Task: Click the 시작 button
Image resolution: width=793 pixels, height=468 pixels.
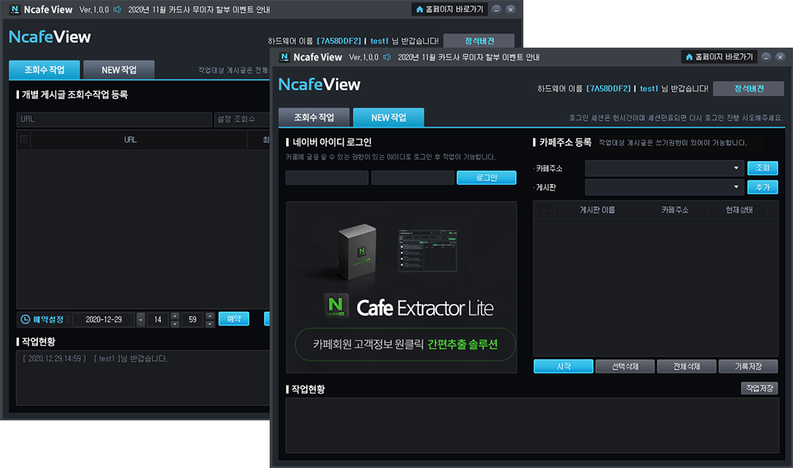Action: pyautogui.click(x=563, y=366)
